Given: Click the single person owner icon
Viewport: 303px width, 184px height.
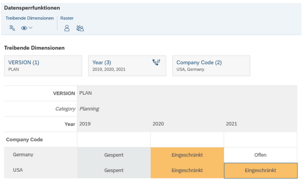Looking at the screenshot, I should pos(67,28).
